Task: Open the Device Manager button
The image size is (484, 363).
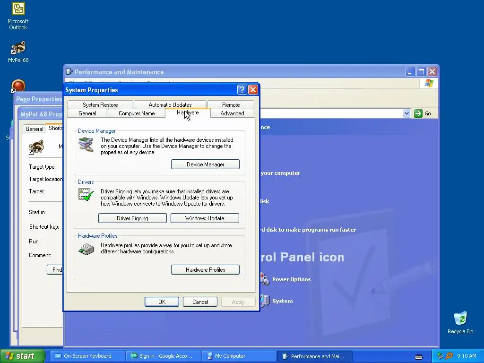Action: tap(205, 164)
